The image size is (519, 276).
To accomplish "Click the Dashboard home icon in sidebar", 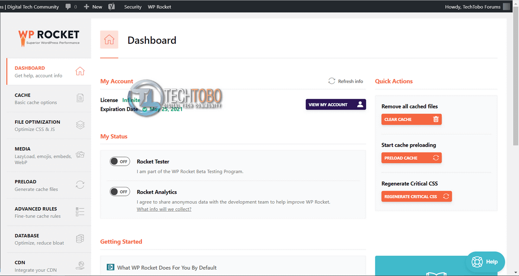I will (80, 71).
